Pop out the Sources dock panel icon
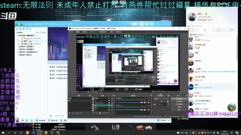 (x=114, y=96)
